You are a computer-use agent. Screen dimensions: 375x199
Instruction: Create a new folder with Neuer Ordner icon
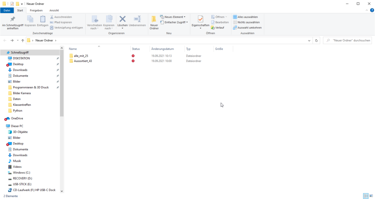[154, 22]
